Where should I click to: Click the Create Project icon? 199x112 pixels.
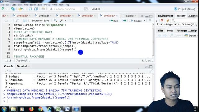pyautogui.click(x=13, y=9)
